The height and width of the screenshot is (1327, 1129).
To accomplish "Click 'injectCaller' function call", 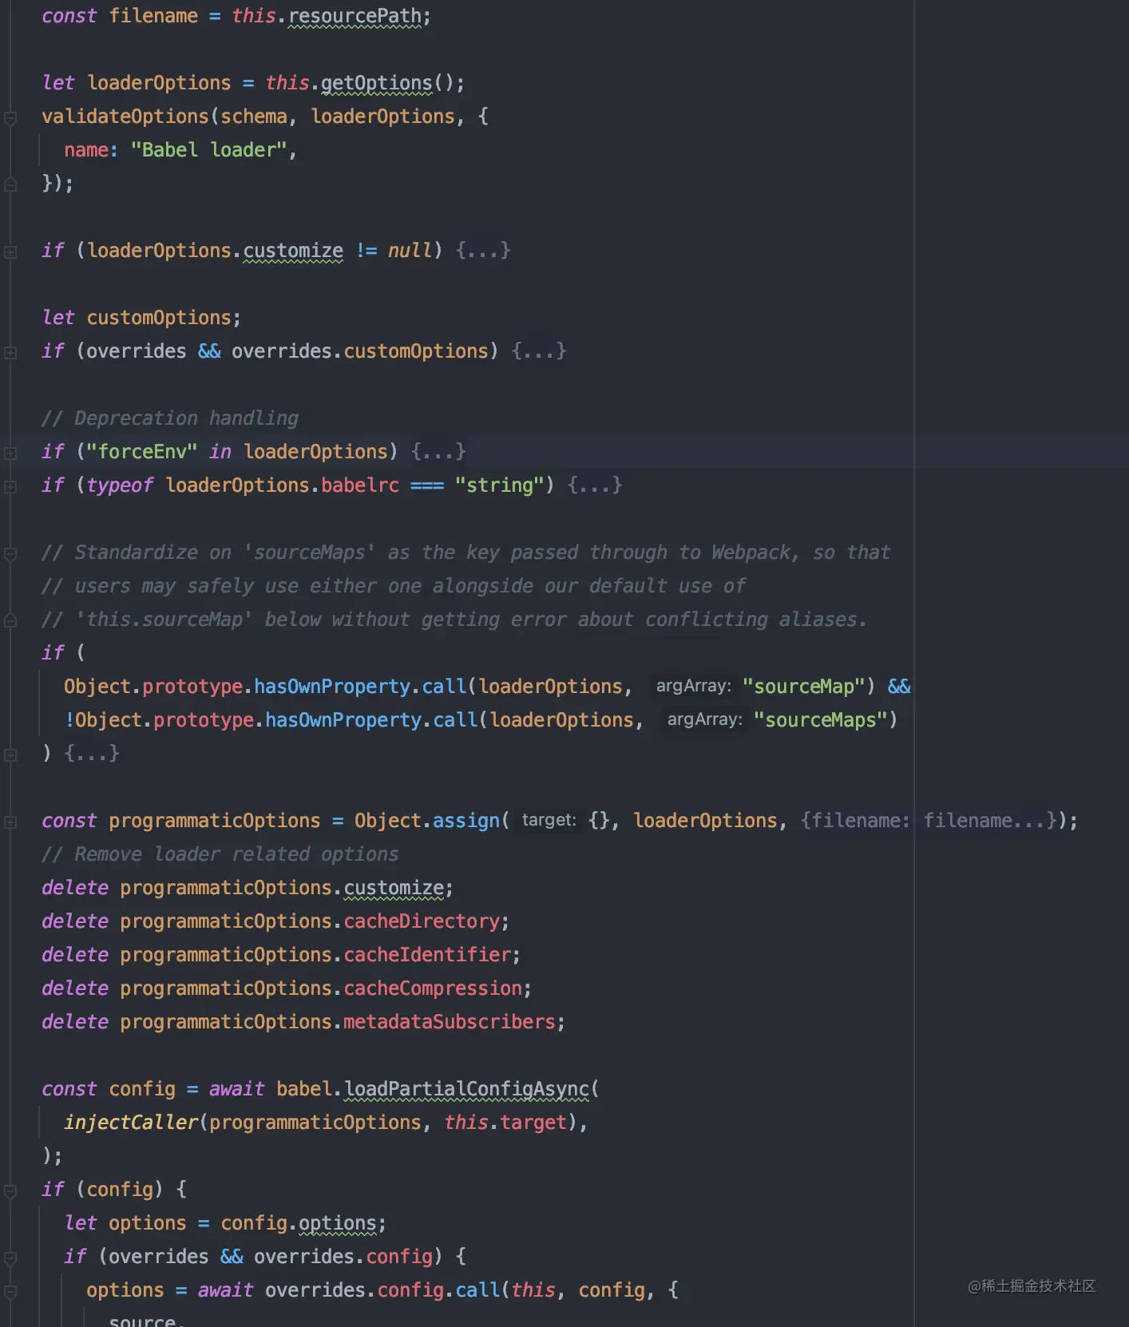I will (x=131, y=1123).
